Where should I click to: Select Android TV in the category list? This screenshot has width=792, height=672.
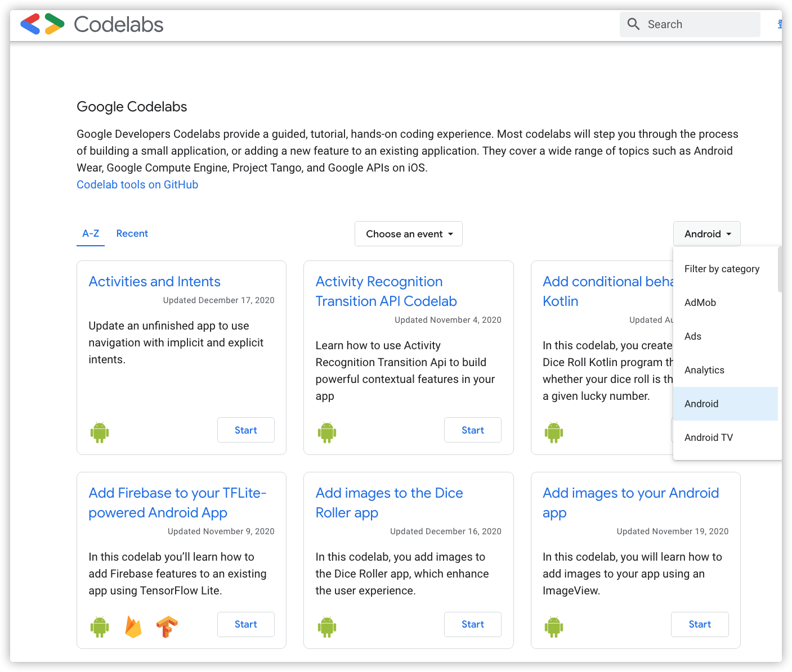[708, 438]
